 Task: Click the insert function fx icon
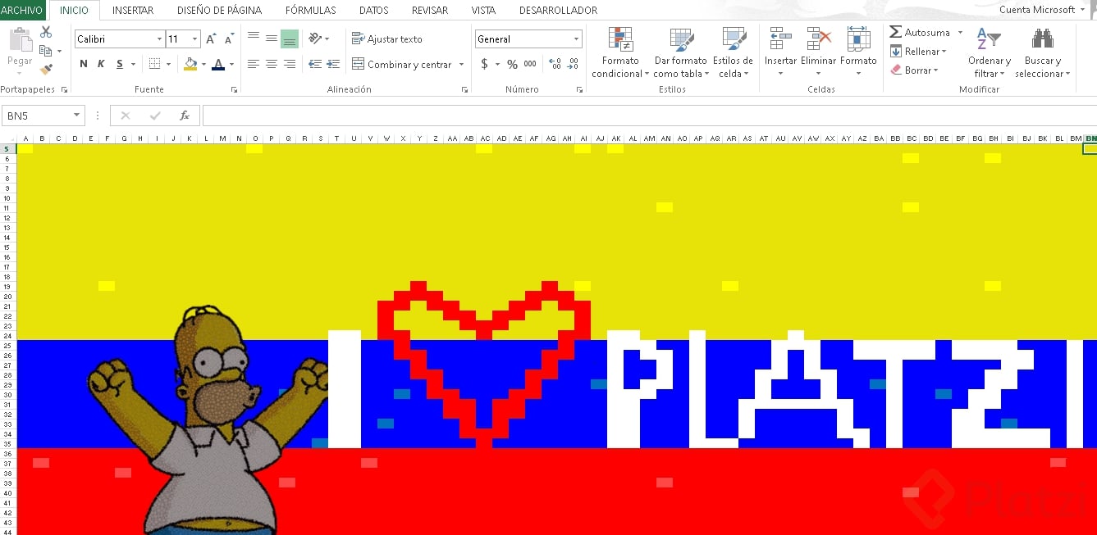pyautogui.click(x=185, y=116)
